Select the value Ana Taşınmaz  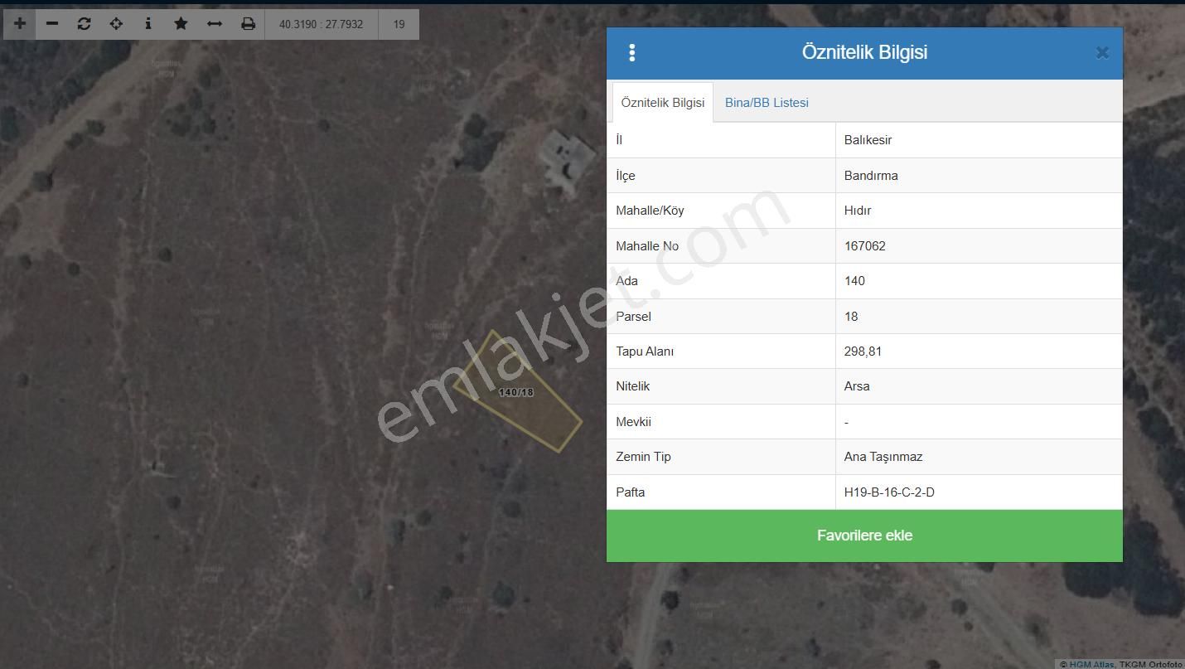pos(883,457)
